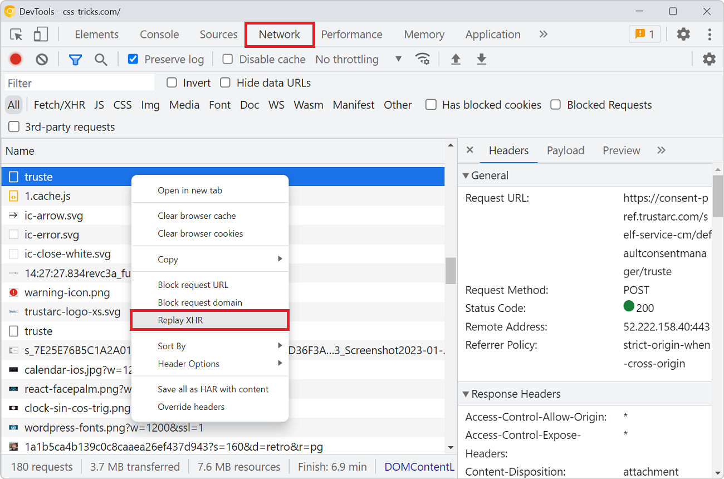The image size is (724, 479).
Task: Select the All filter button
Action: pos(14,105)
